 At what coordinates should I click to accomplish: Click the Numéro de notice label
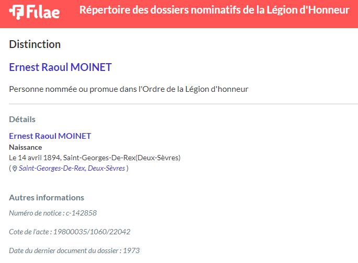click(x=35, y=213)
